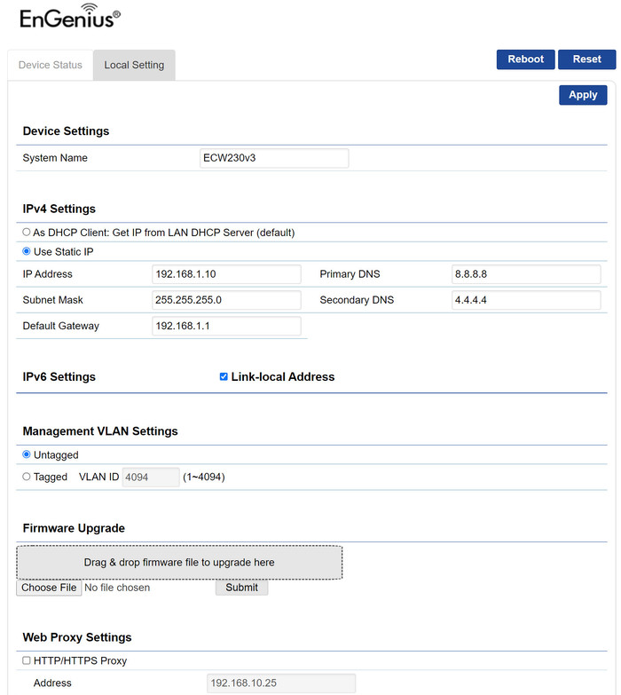Submit the firmware upgrade
The width and height of the screenshot is (621, 695).
241,588
